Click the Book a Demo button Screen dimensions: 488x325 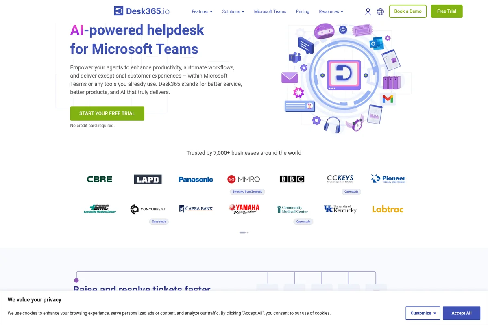click(407, 11)
